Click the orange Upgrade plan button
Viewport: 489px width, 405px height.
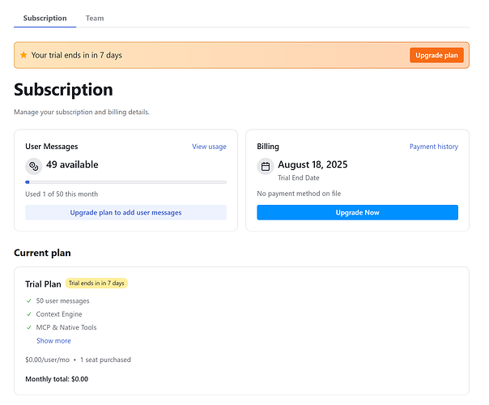436,55
